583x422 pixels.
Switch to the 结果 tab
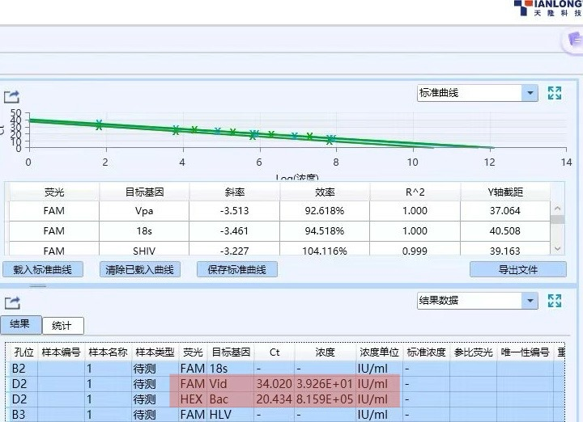pyautogui.click(x=19, y=324)
